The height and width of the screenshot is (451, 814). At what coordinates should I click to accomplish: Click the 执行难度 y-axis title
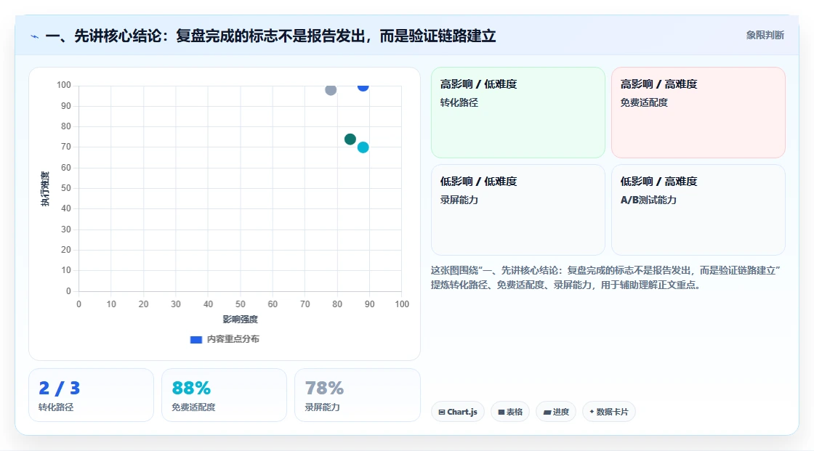45,189
